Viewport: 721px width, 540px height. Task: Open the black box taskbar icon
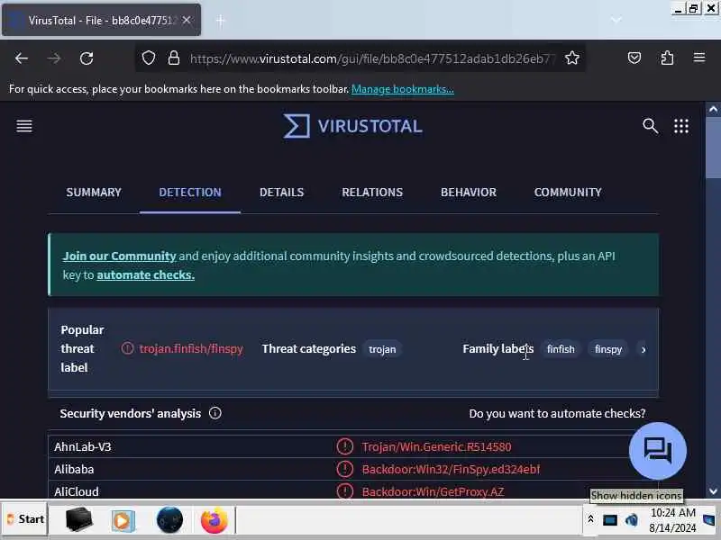tap(79, 520)
